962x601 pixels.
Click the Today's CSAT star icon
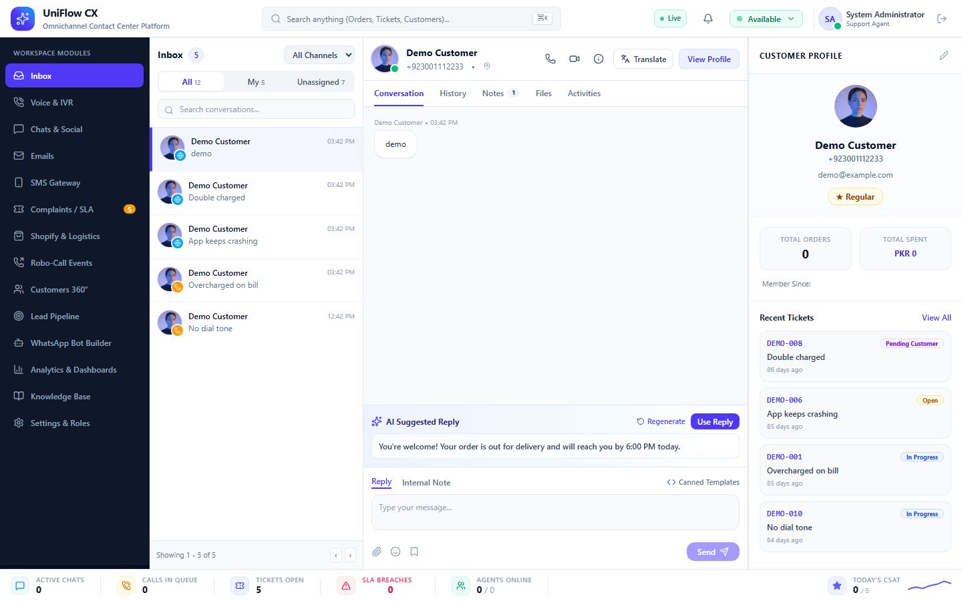[837, 586]
